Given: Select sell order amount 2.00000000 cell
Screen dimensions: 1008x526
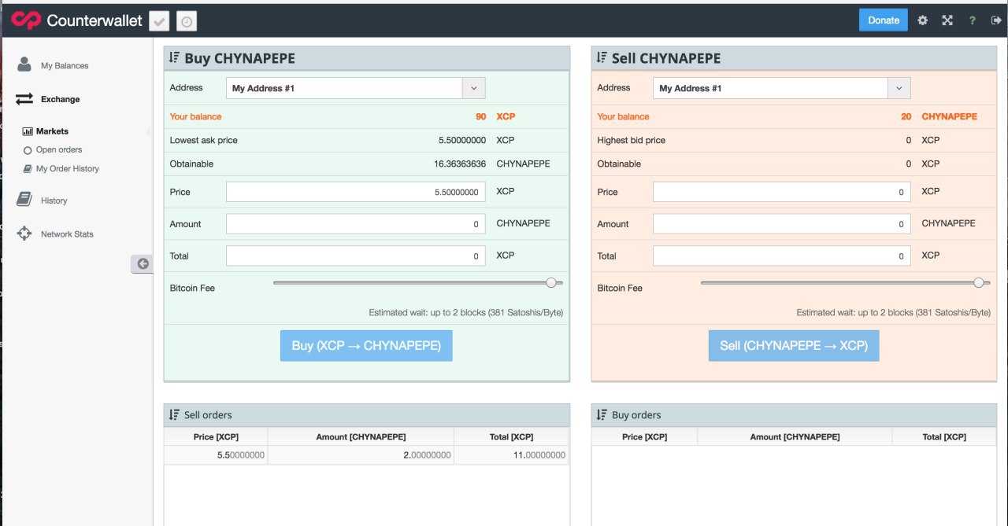Looking at the screenshot, I should (x=361, y=455).
